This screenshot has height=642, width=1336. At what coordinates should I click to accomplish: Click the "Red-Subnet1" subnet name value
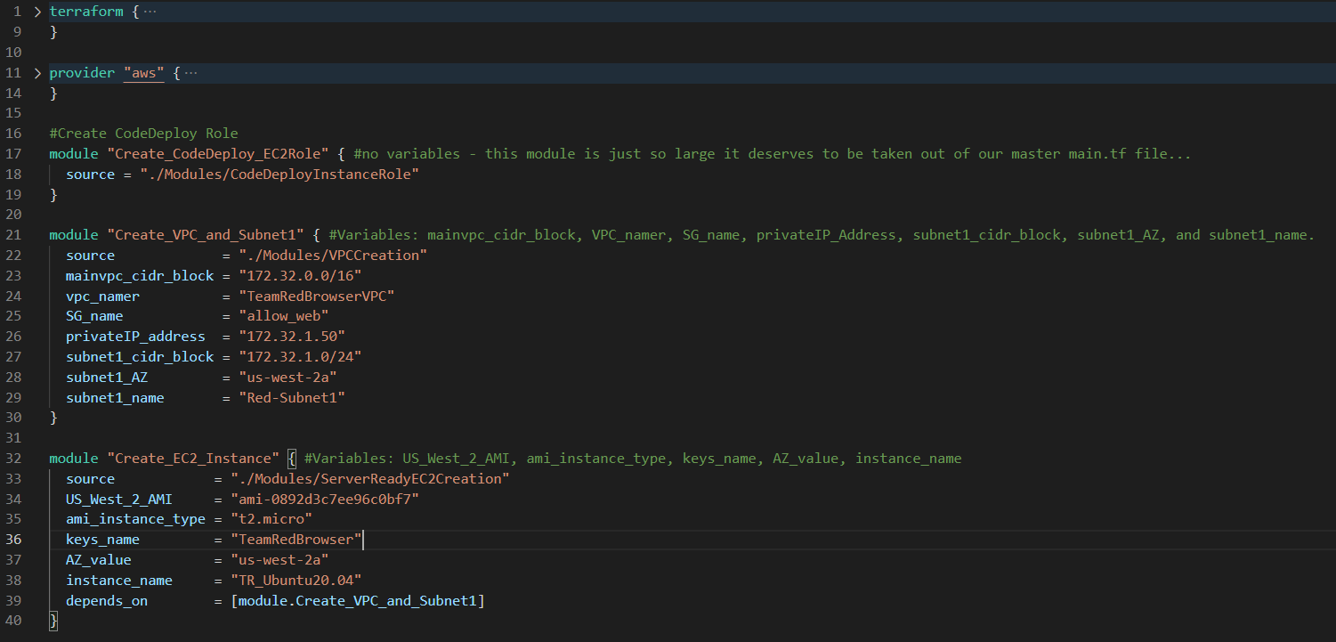[x=292, y=397]
